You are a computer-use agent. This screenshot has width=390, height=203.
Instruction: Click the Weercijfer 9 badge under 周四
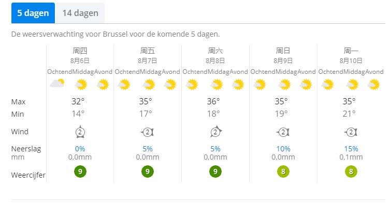pos(80,171)
